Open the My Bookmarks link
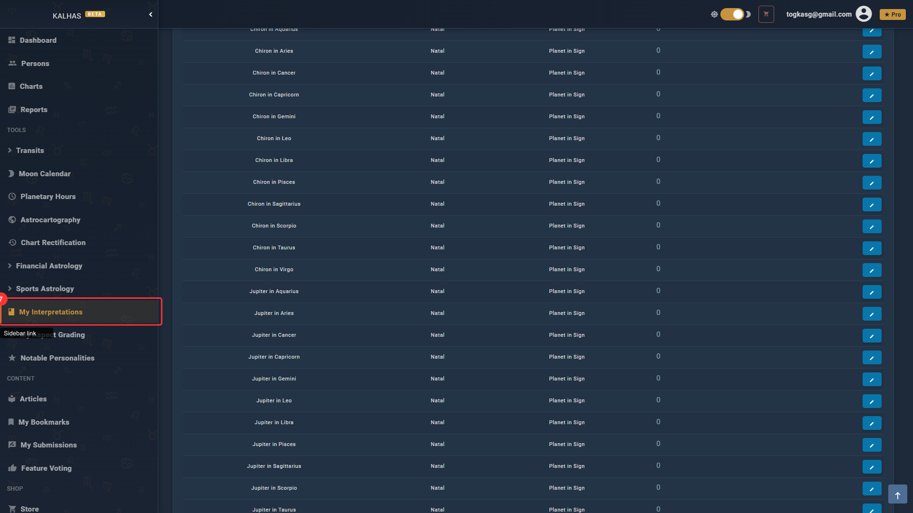This screenshot has height=513, width=913. (x=44, y=422)
